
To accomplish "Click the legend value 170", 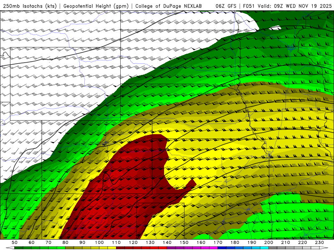I will tap(218, 242).
